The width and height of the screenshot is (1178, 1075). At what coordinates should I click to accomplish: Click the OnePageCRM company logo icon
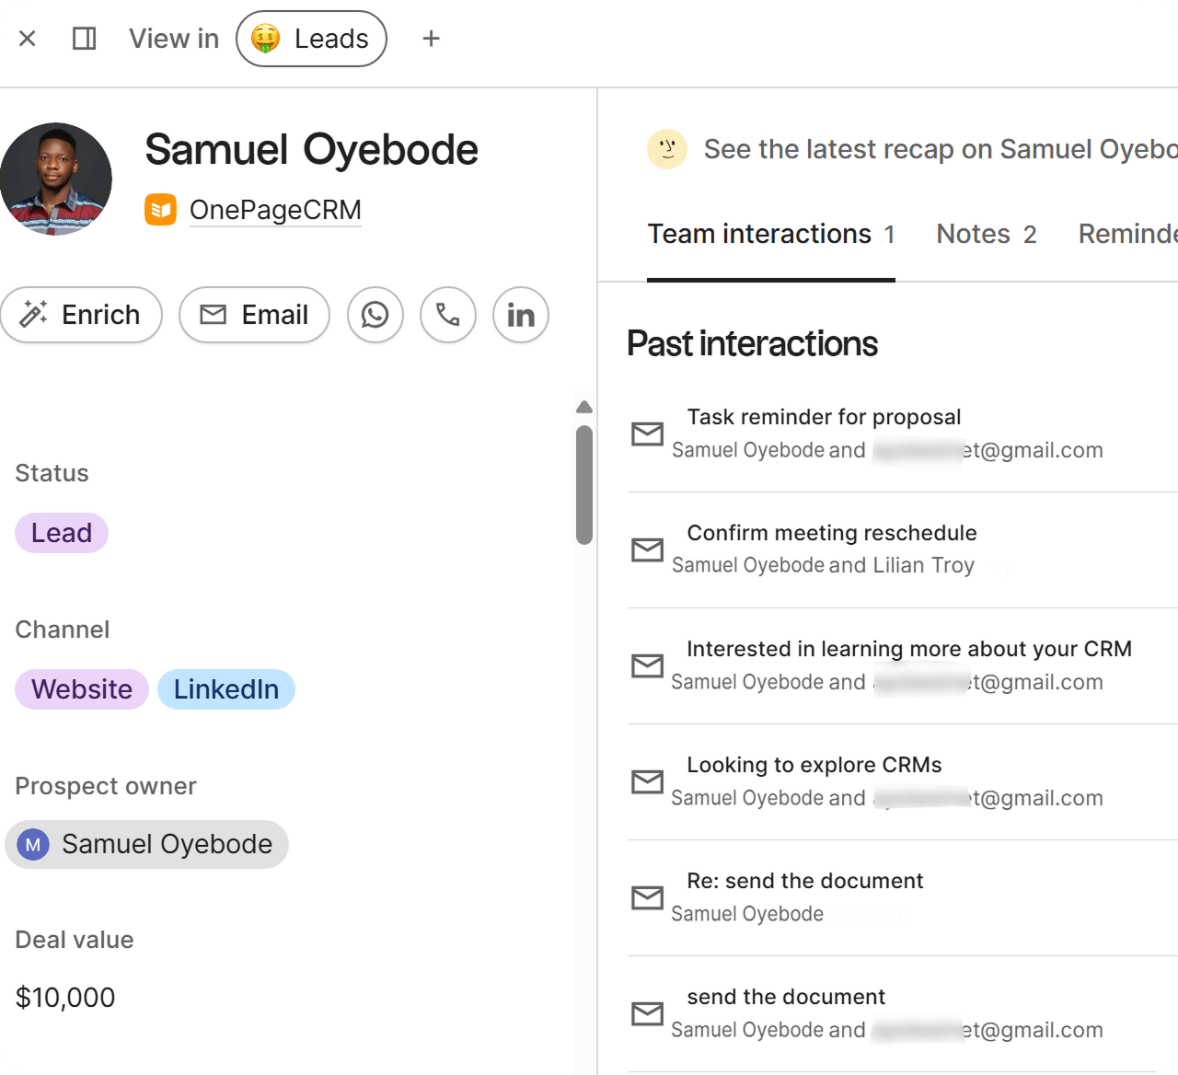tap(160, 210)
